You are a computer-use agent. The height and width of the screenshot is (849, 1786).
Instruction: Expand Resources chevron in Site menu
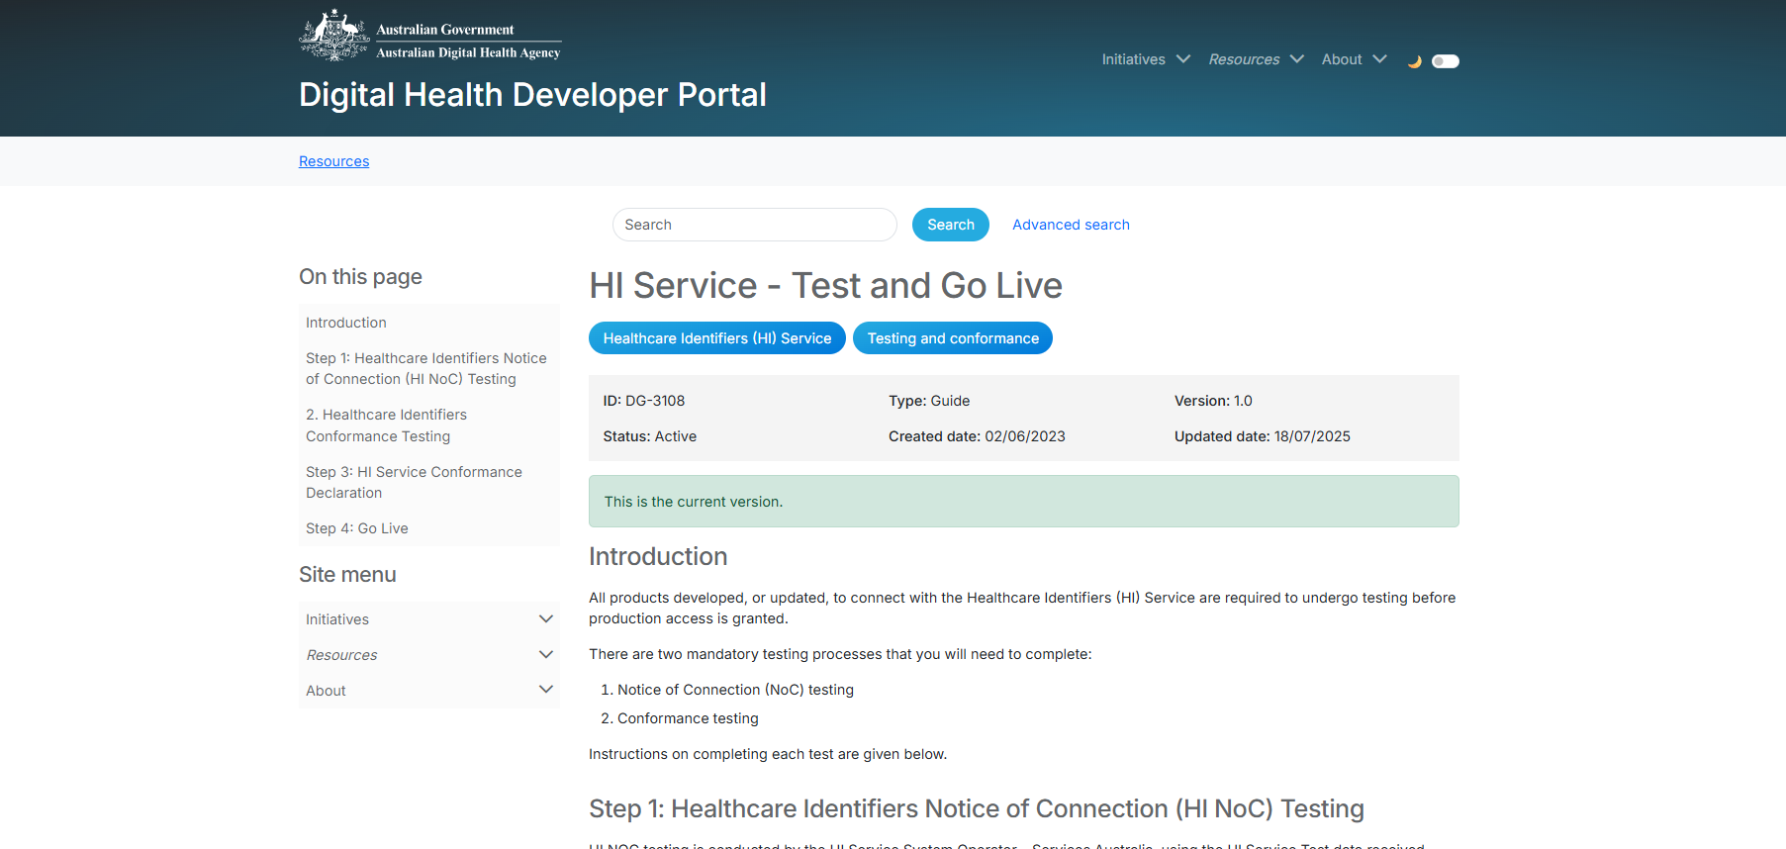point(545,654)
